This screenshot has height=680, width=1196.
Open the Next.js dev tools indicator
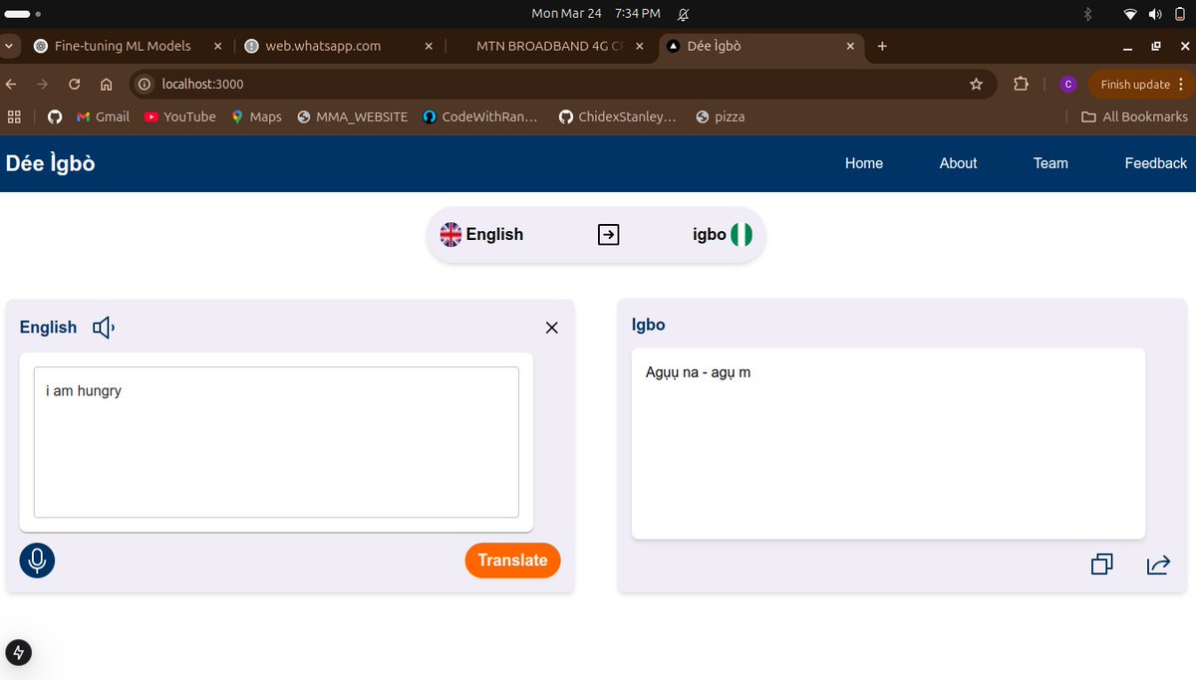pyautogui.click(x=19, y=653)
